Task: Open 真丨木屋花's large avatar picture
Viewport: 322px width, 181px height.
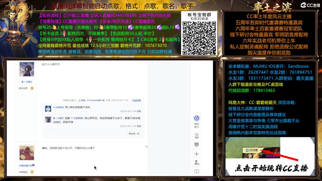Action: click(x=27, y=69)
